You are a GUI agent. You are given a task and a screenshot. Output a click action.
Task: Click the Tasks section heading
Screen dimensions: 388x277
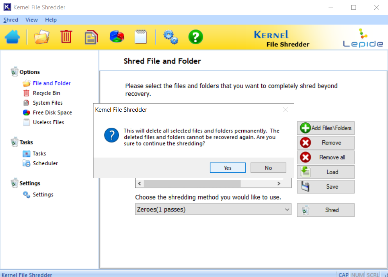[26, 142]
